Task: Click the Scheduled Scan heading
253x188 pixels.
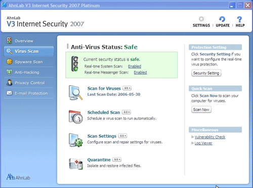Action: point(104,112)
